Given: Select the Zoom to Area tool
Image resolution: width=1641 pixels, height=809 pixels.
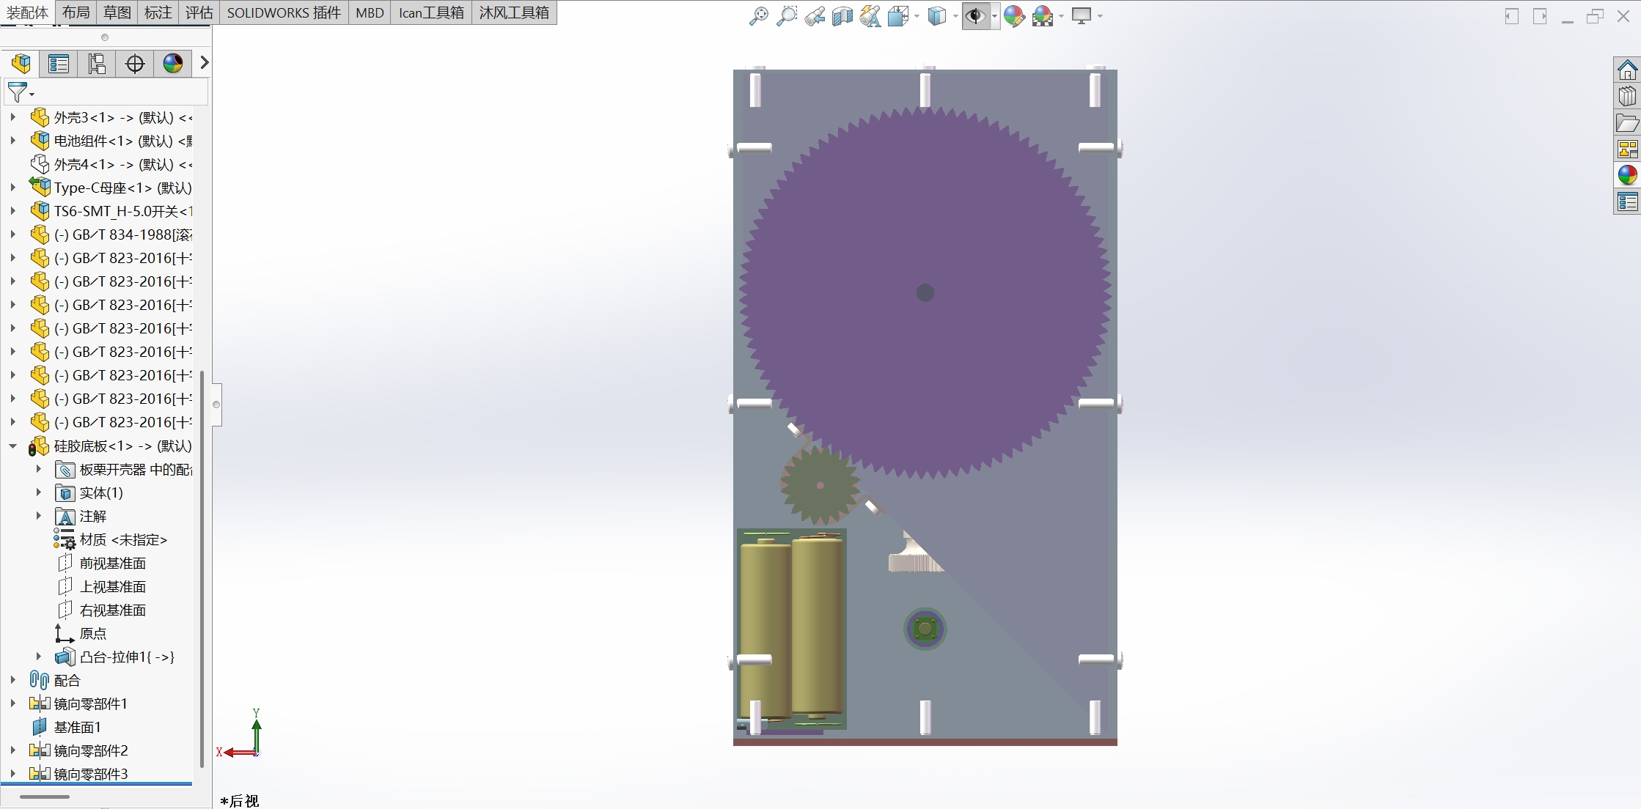Looking at the screenshot, I should coord(786,16).
